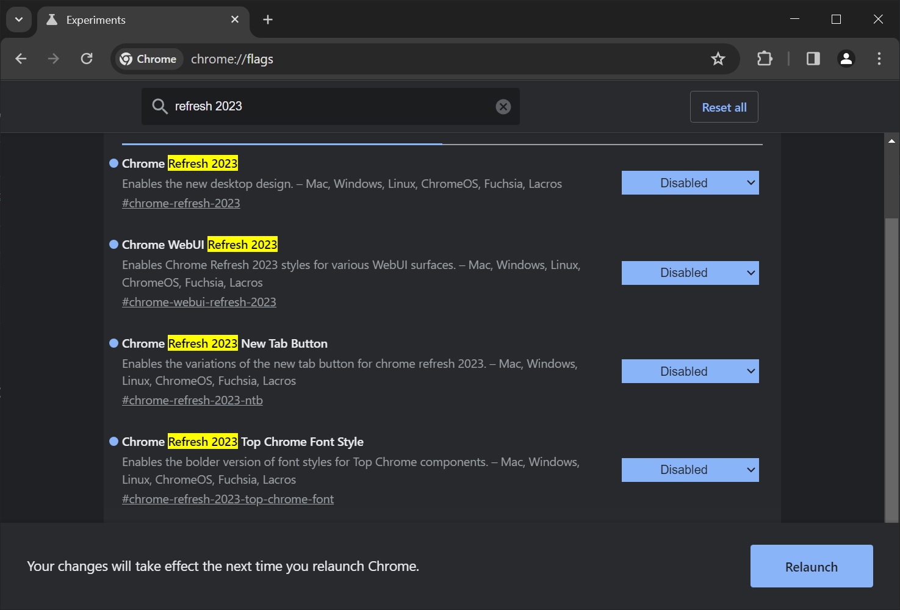Screen dimensions: 900x610
Task: Select the Experiments tab
Action: coord(143,20)
